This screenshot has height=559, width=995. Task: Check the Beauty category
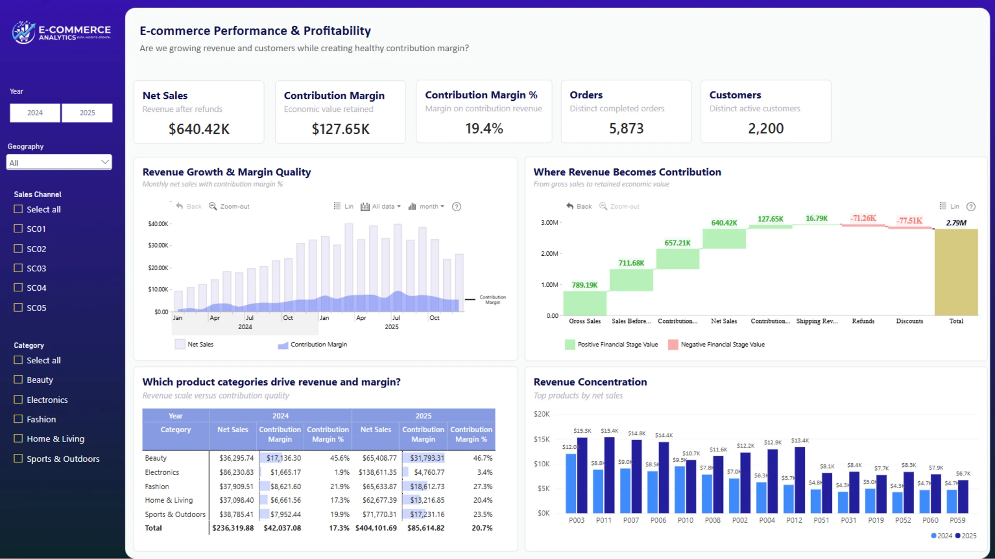(x=18, y=379)
